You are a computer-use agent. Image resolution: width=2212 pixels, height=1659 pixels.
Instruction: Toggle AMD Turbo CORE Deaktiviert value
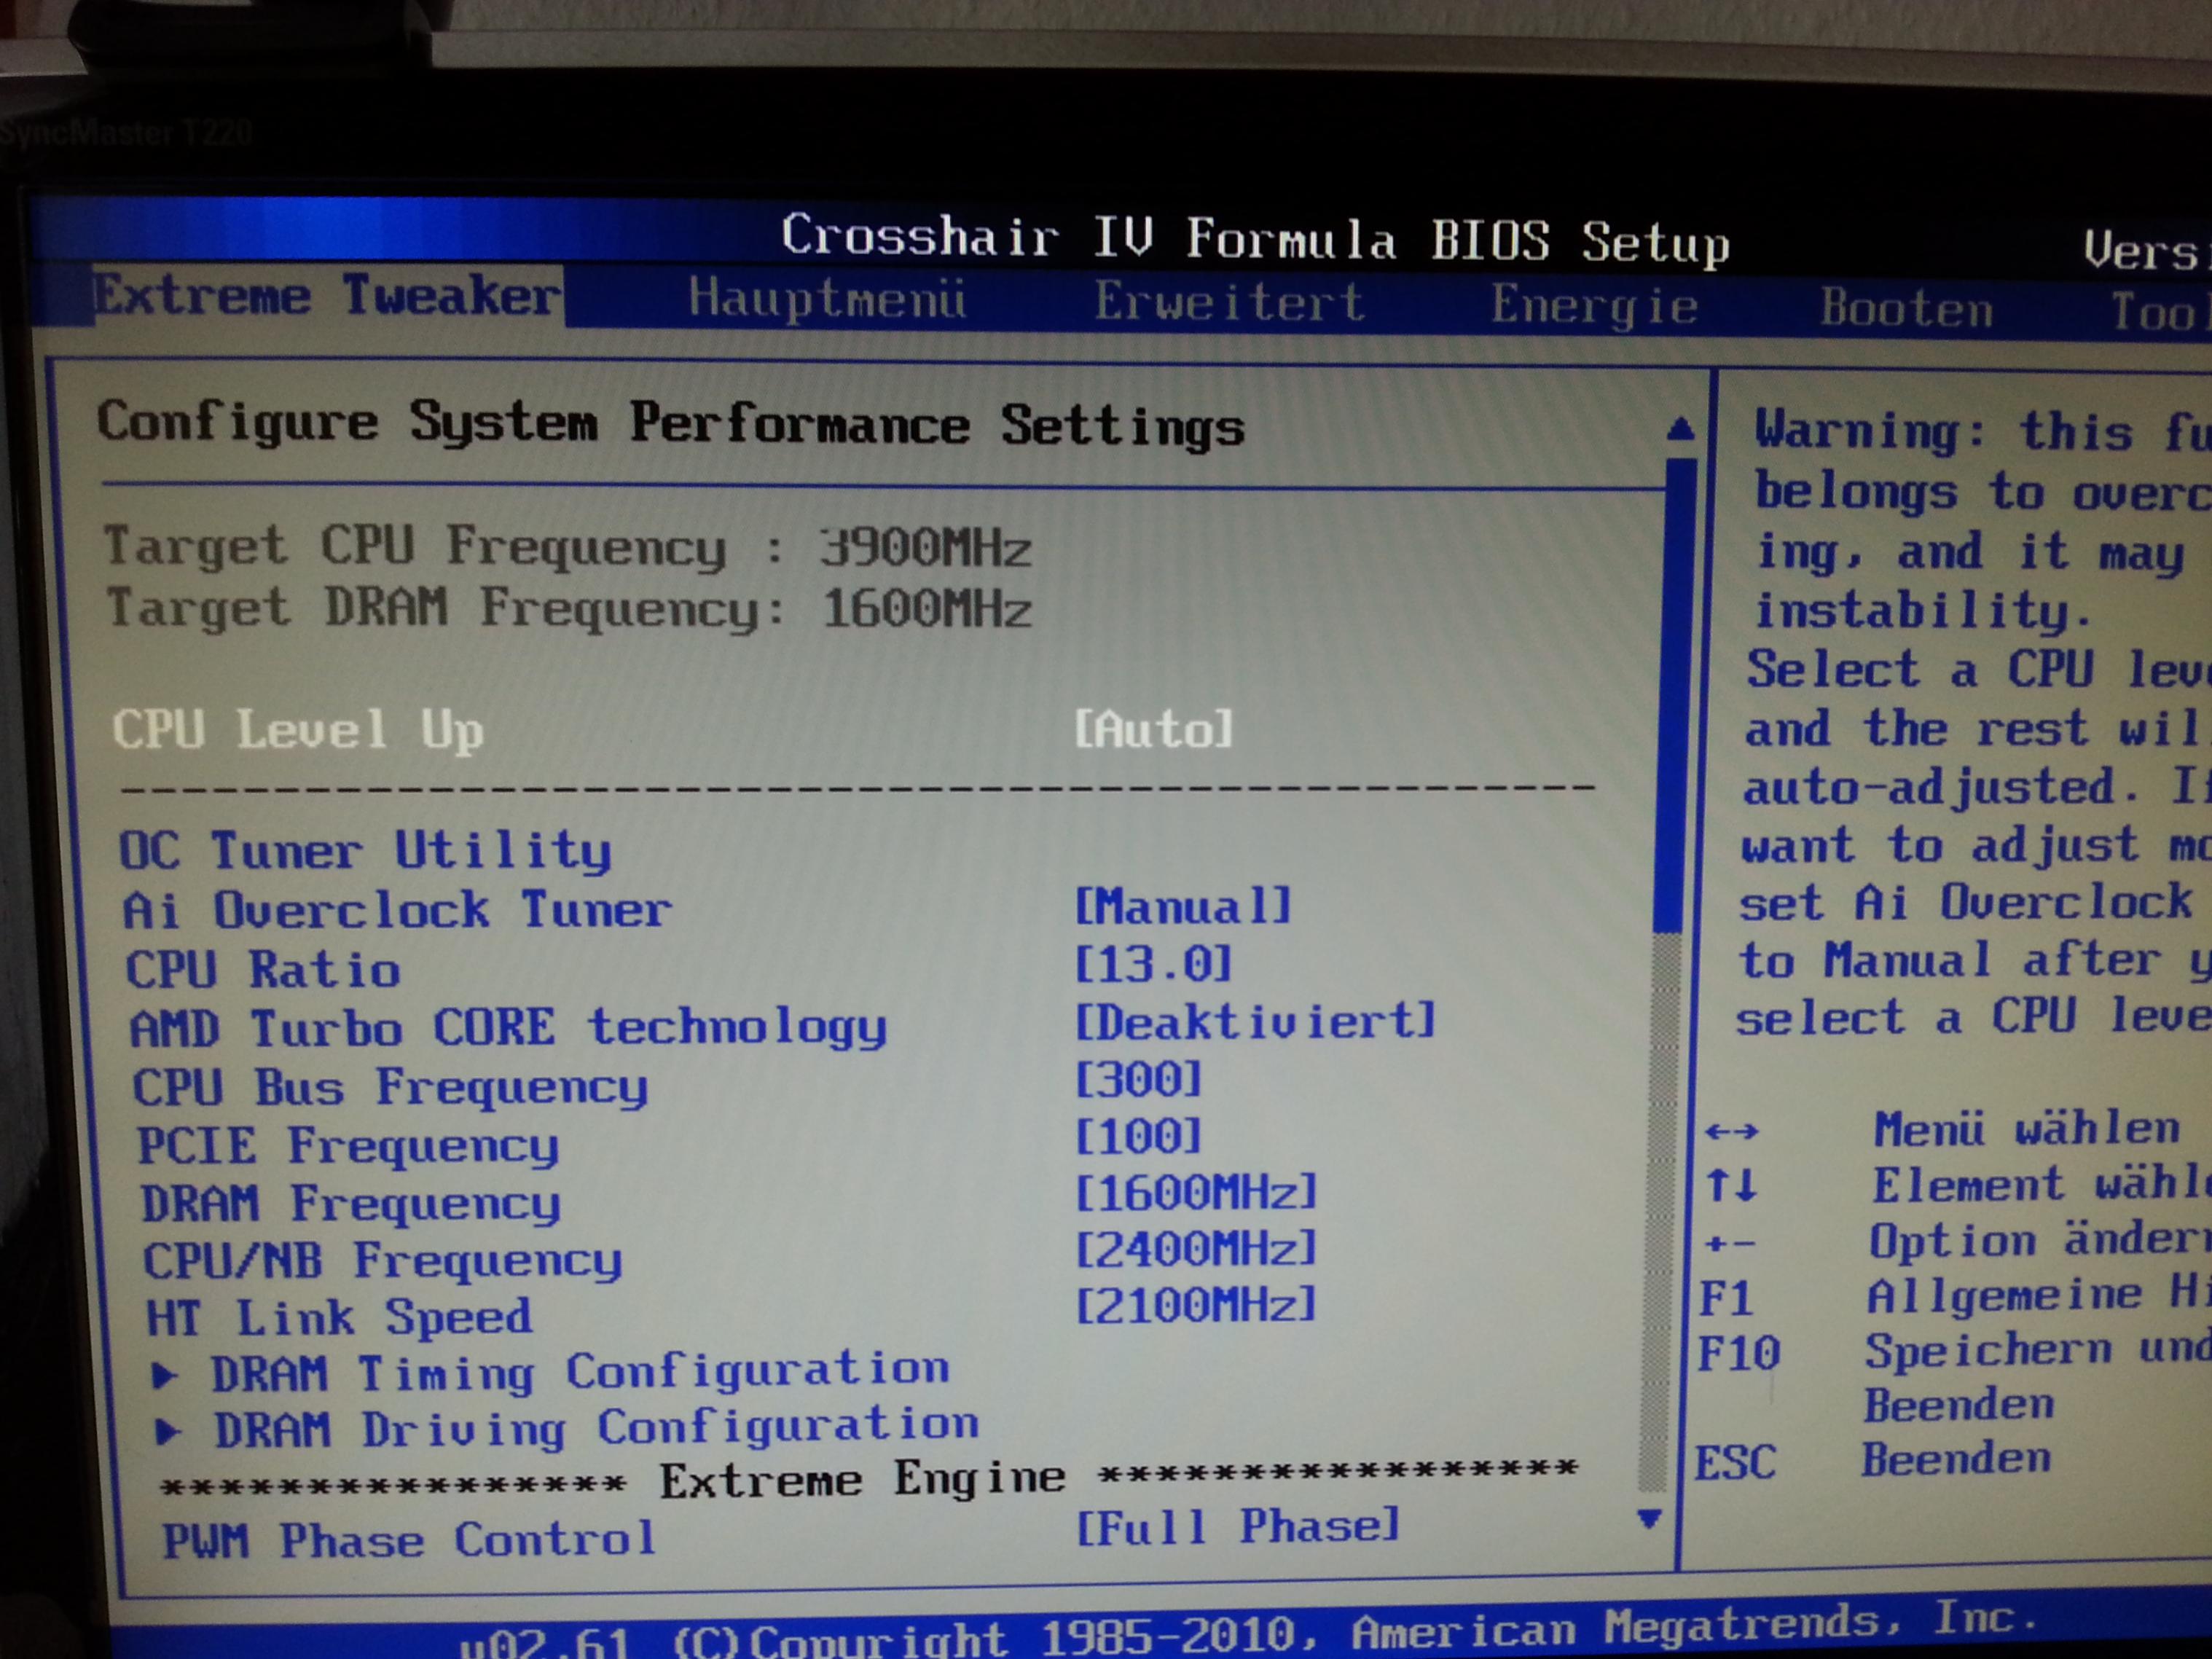[1255, 1021]
